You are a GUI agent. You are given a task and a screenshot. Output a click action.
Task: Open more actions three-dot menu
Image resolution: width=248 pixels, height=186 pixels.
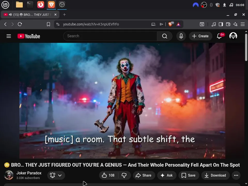[236, 175]
